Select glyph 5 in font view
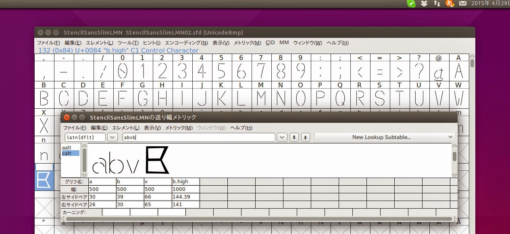The width and height of the screenshot is (510, 234). click(221, 71)
